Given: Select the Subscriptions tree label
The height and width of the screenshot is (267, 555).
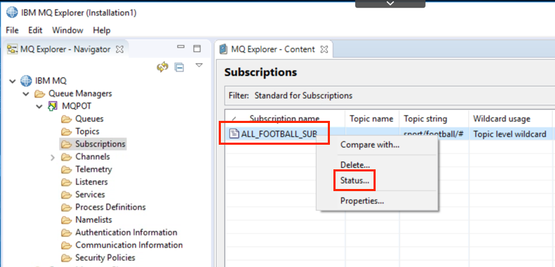Looking at the screenshot, I should tap(100, 144).
